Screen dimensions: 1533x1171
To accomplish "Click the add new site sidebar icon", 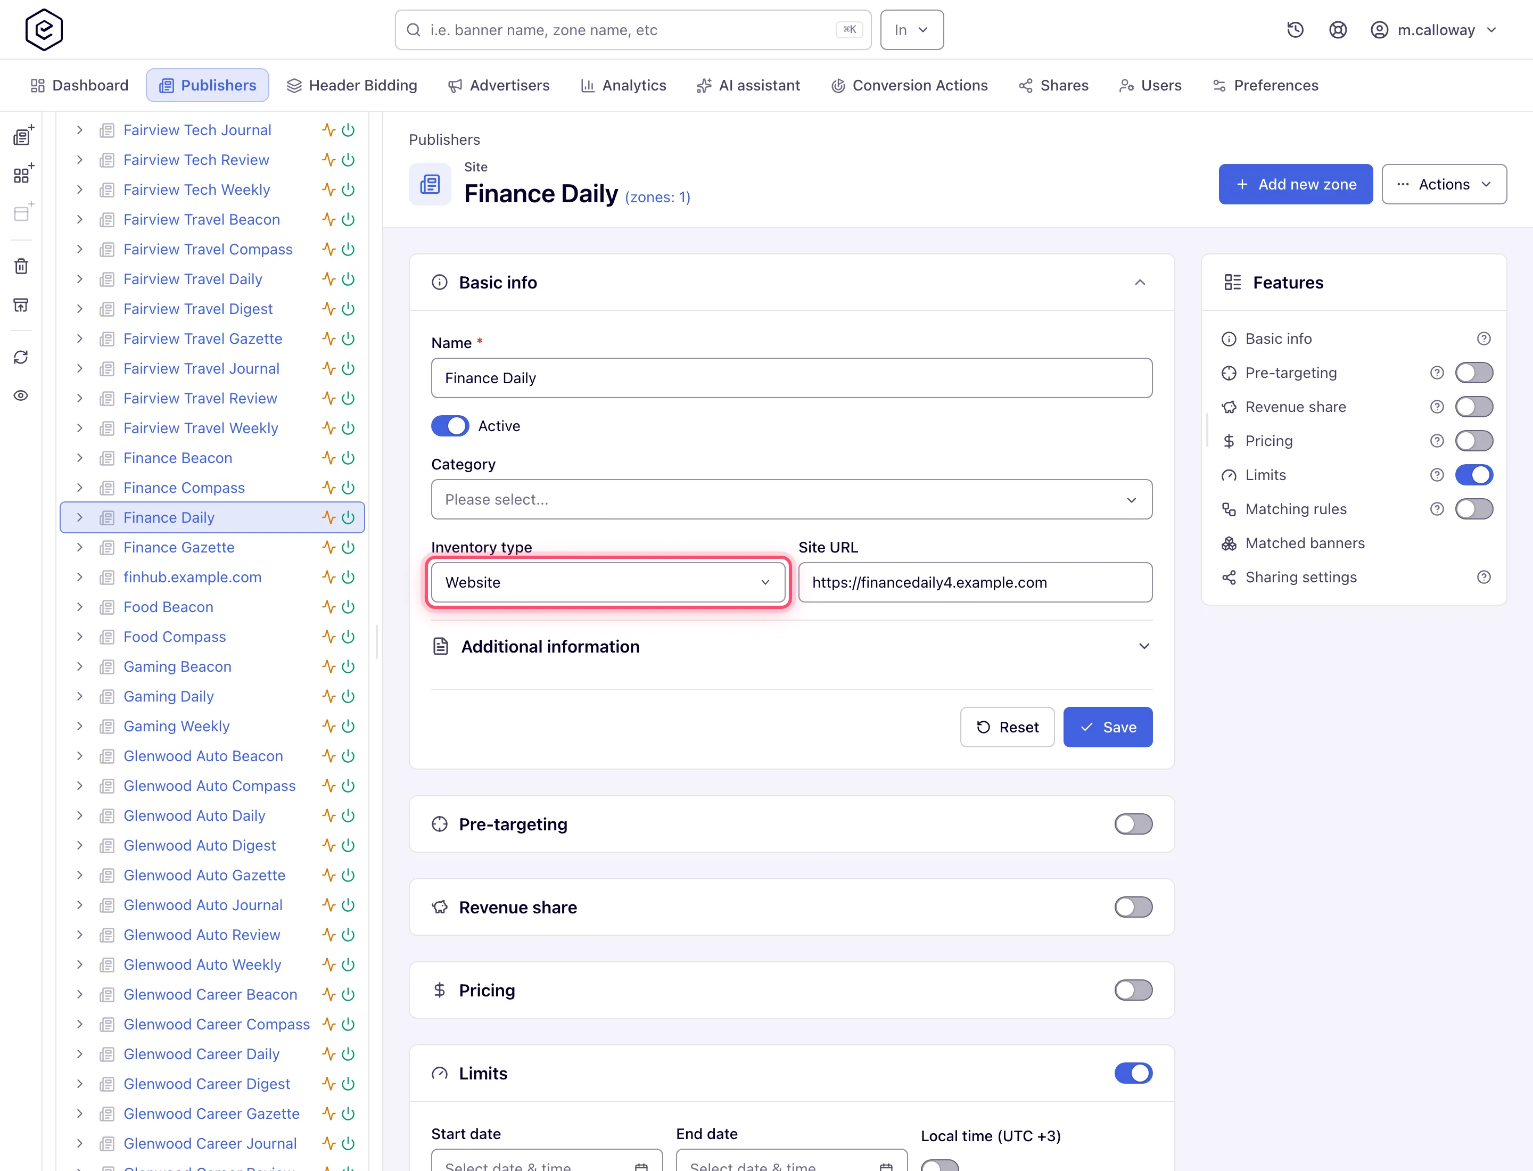I will (x=23, y=135).
